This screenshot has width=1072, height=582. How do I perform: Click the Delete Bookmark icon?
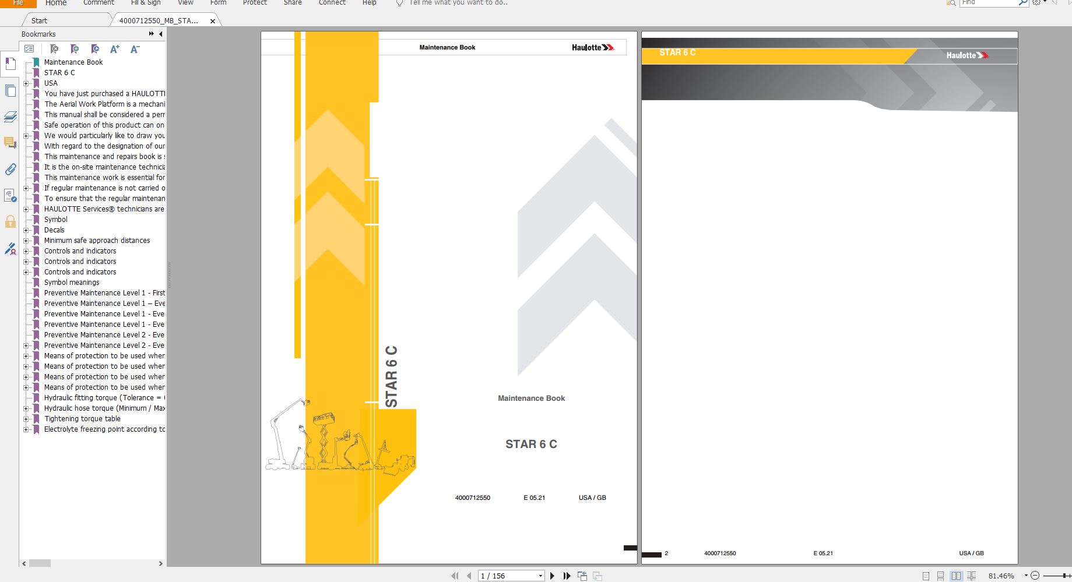coord(55,50)
